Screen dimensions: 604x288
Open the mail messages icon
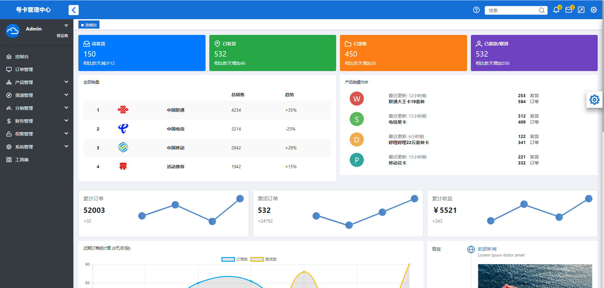click(569, 10)
